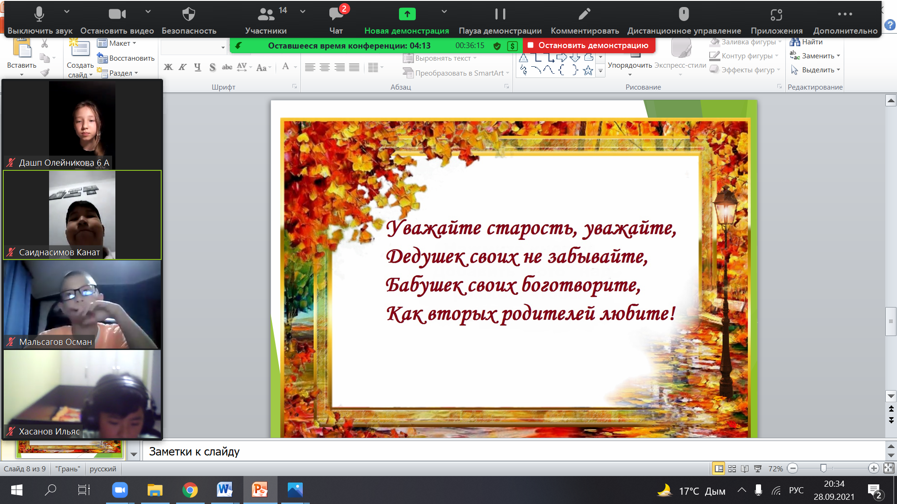Switch to slide sorter view
Image resolution: width=897 pixels, height=504 pixels.
click(x=732, y=469)
